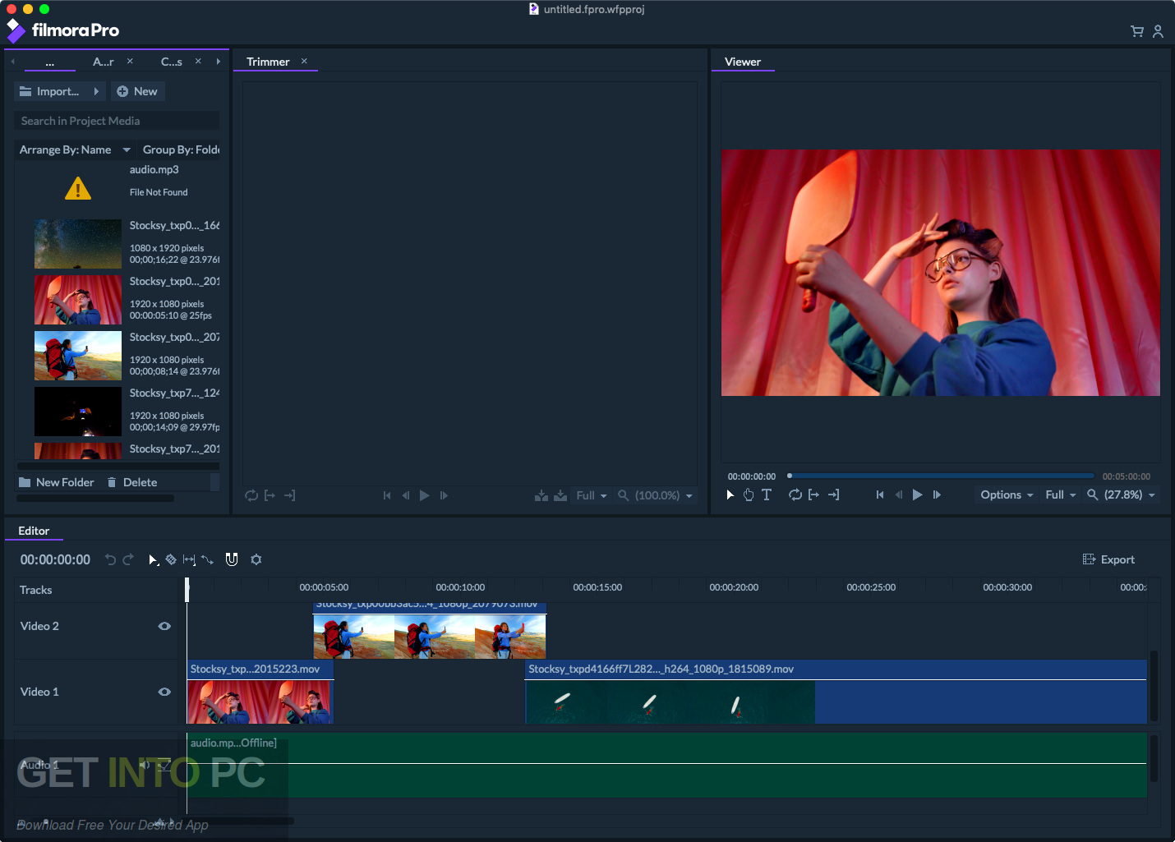Switch to the C...s panel tab
Image resolution: width=1175 pixels, height=842 pixels.
pyautogui.click(x=172, y=62)
